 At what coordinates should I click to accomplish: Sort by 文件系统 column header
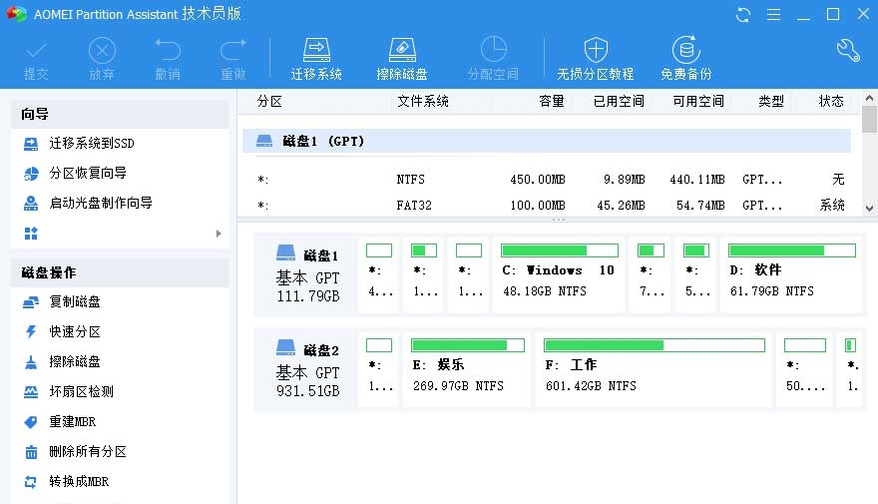point(423,102)
